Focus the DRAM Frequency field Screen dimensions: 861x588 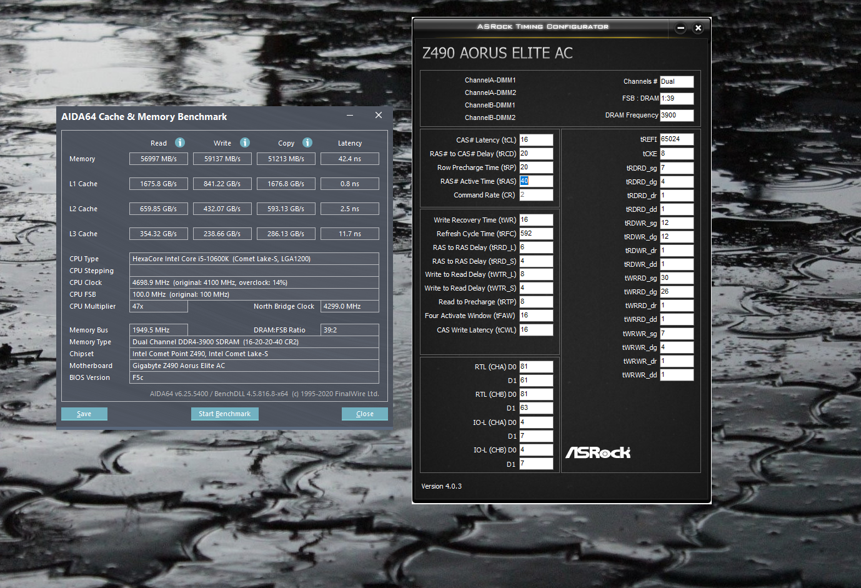[677, 116]
